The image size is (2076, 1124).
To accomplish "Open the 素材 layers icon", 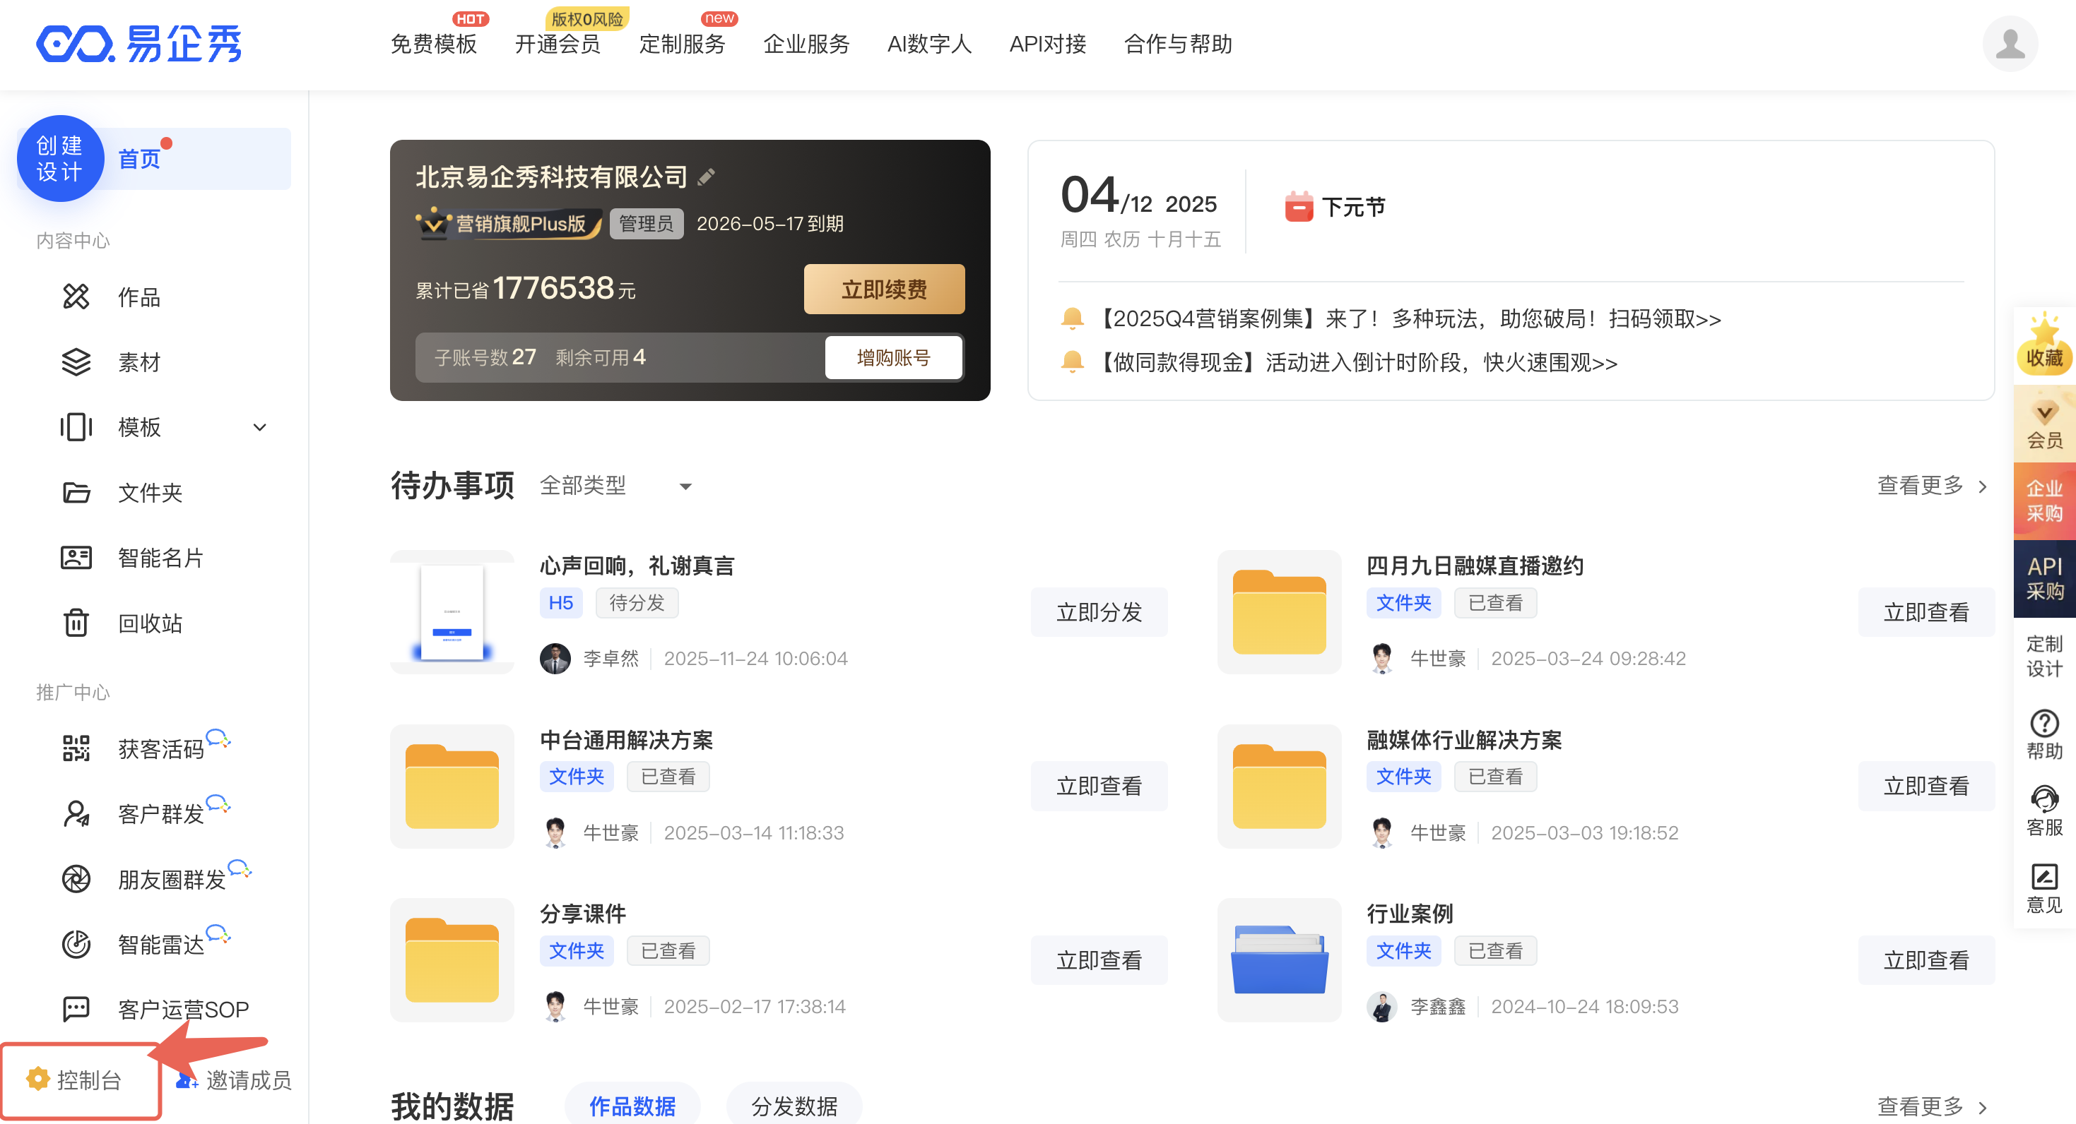I will click(76, 361).
